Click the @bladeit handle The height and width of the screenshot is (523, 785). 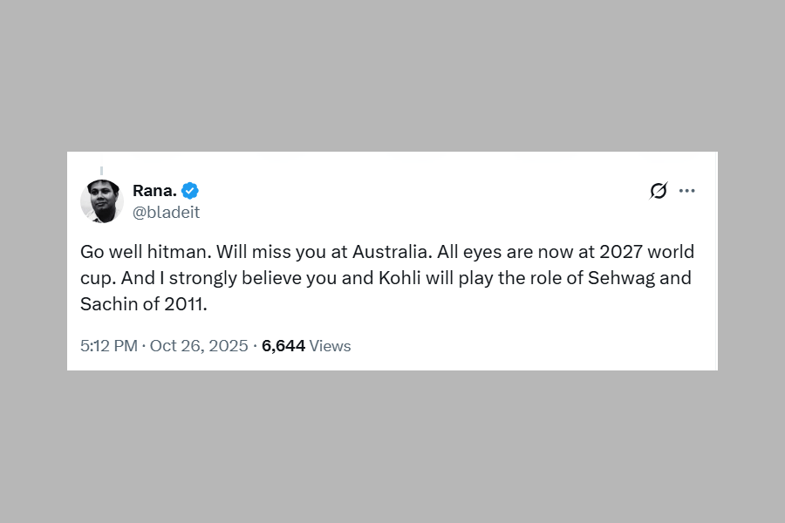point(167,212)
